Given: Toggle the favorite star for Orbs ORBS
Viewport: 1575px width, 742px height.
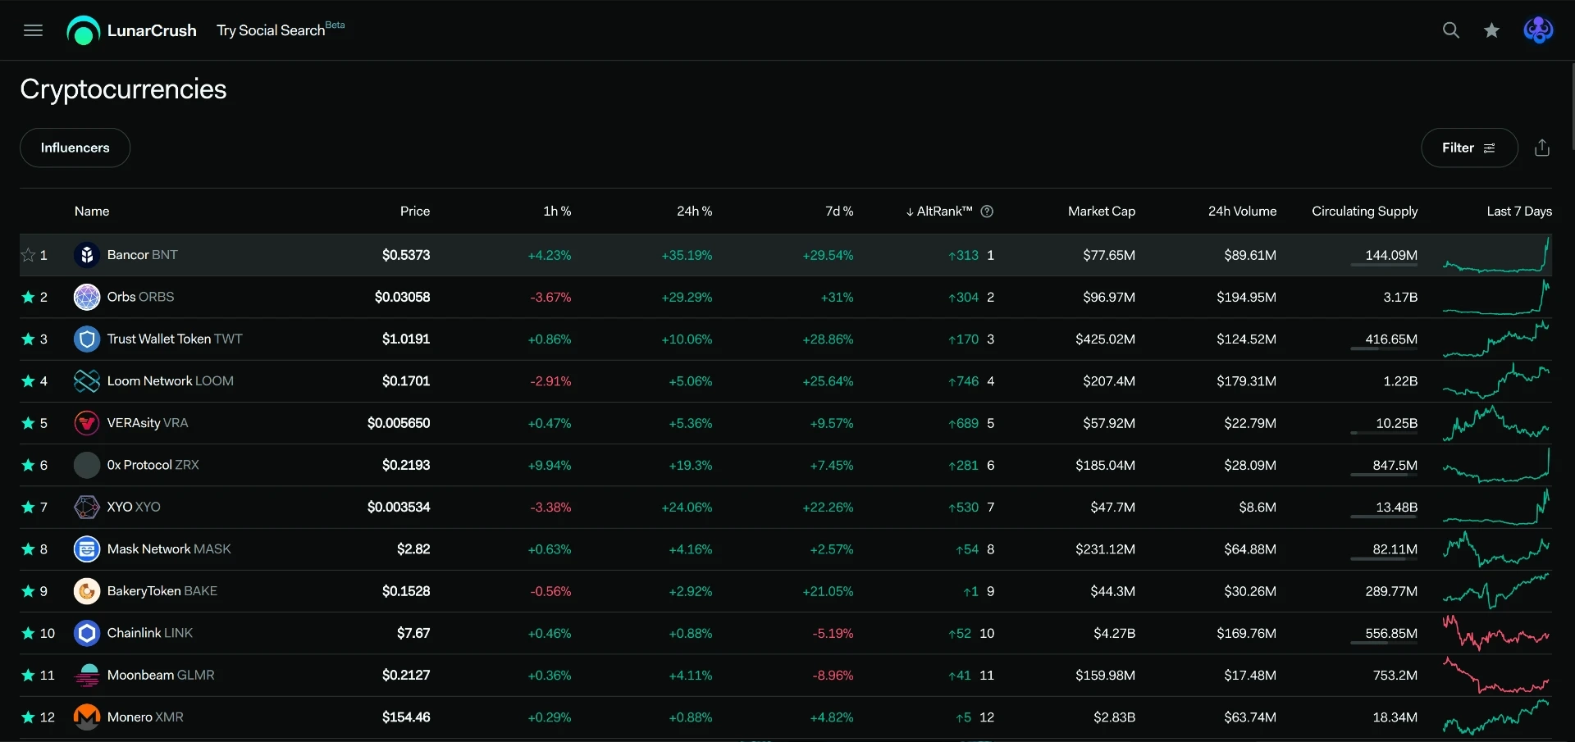Looking at the screenshot, I should click(29, 297).
